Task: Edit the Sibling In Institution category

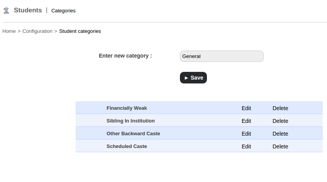Action: tap(246, 121)
